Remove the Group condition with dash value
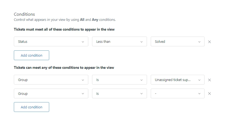This screenshot has width=226, height=123. tap(209, 93)
